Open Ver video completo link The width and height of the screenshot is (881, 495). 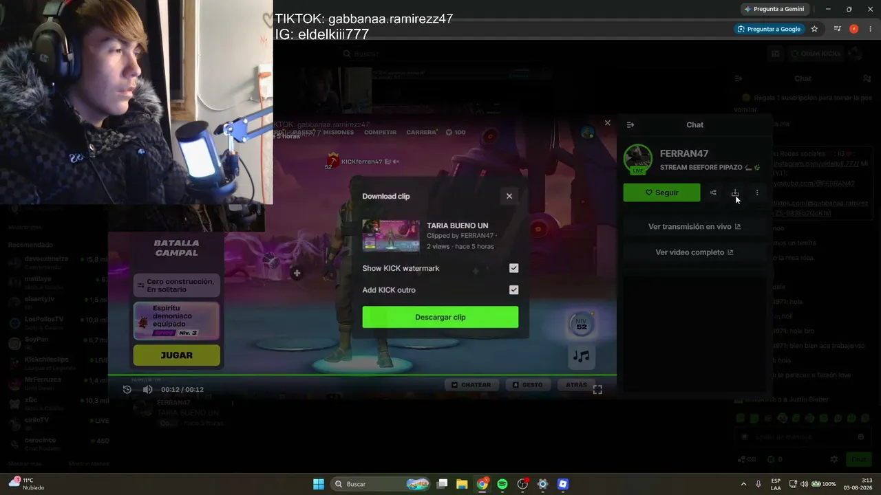[x=694, y=252]
